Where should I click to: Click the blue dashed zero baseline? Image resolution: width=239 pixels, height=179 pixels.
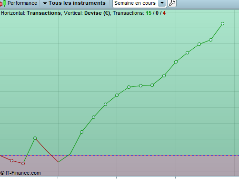point(119,155)
